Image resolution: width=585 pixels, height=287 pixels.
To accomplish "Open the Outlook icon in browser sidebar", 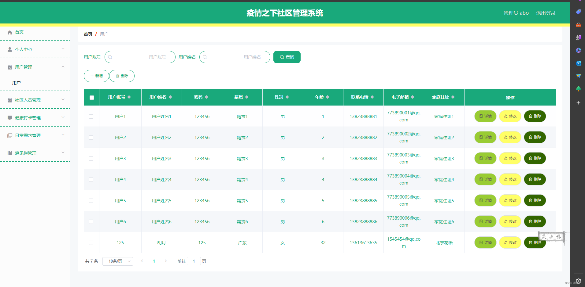I will click(x=578, y=63).
